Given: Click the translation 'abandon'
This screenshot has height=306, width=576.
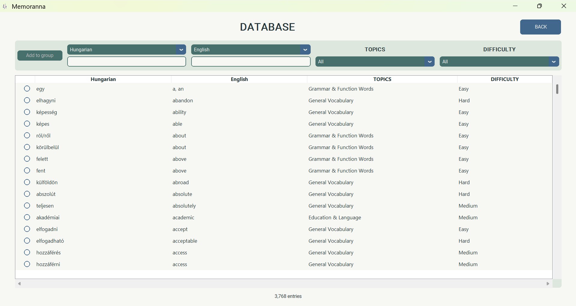Looking at the screenshot, I should (x=182, y=100).
